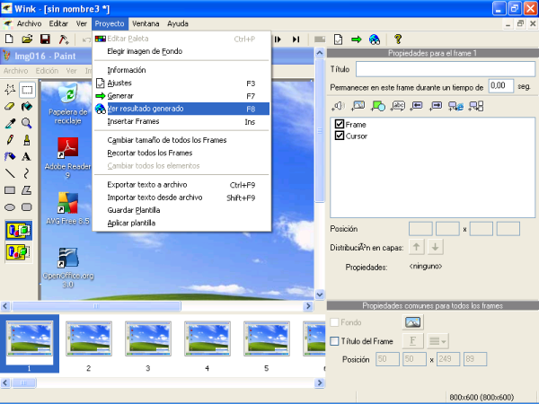Click the yellow question mark help icon
Viewport: 539px width, 404px height.
pyautogui.click(x=398, y=40)
